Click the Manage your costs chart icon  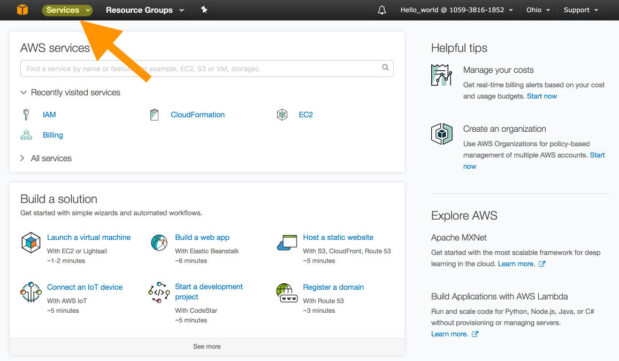point(441,75)
